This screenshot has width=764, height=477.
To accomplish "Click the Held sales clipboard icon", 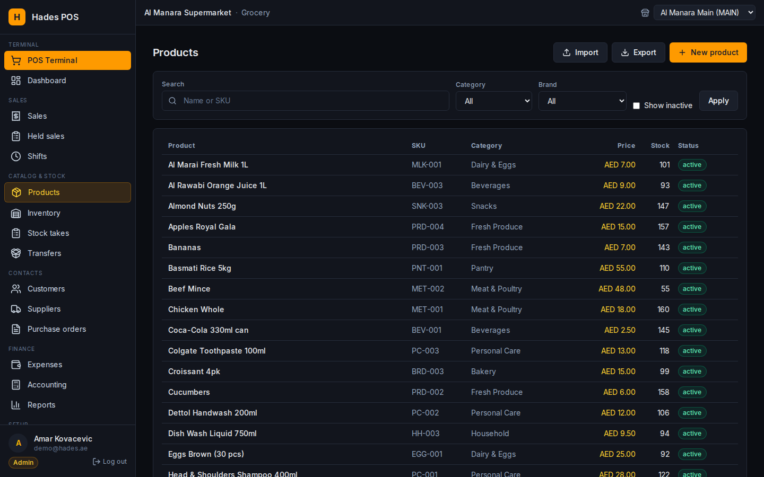I will [x=16, y=136].
